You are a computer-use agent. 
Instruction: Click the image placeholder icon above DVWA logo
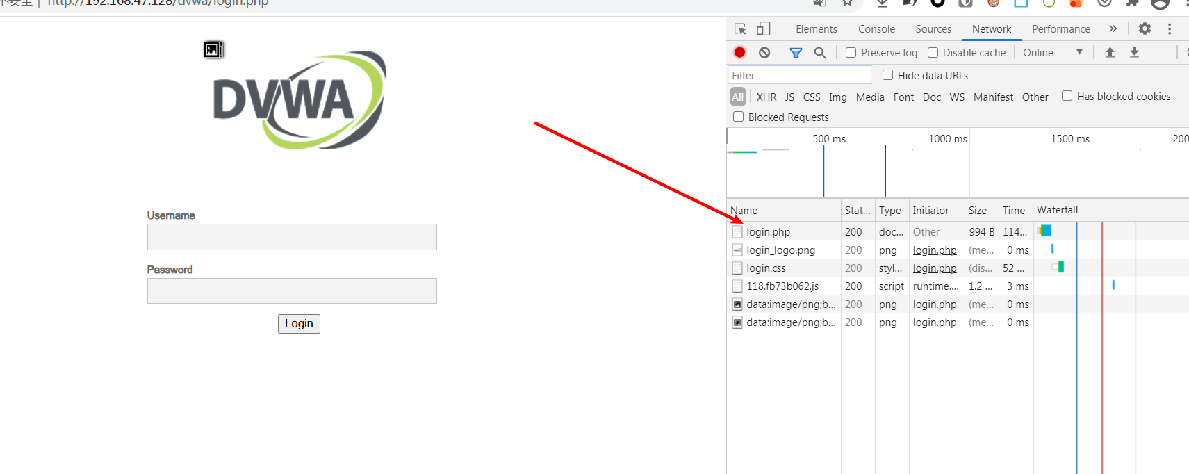point(213,49)
